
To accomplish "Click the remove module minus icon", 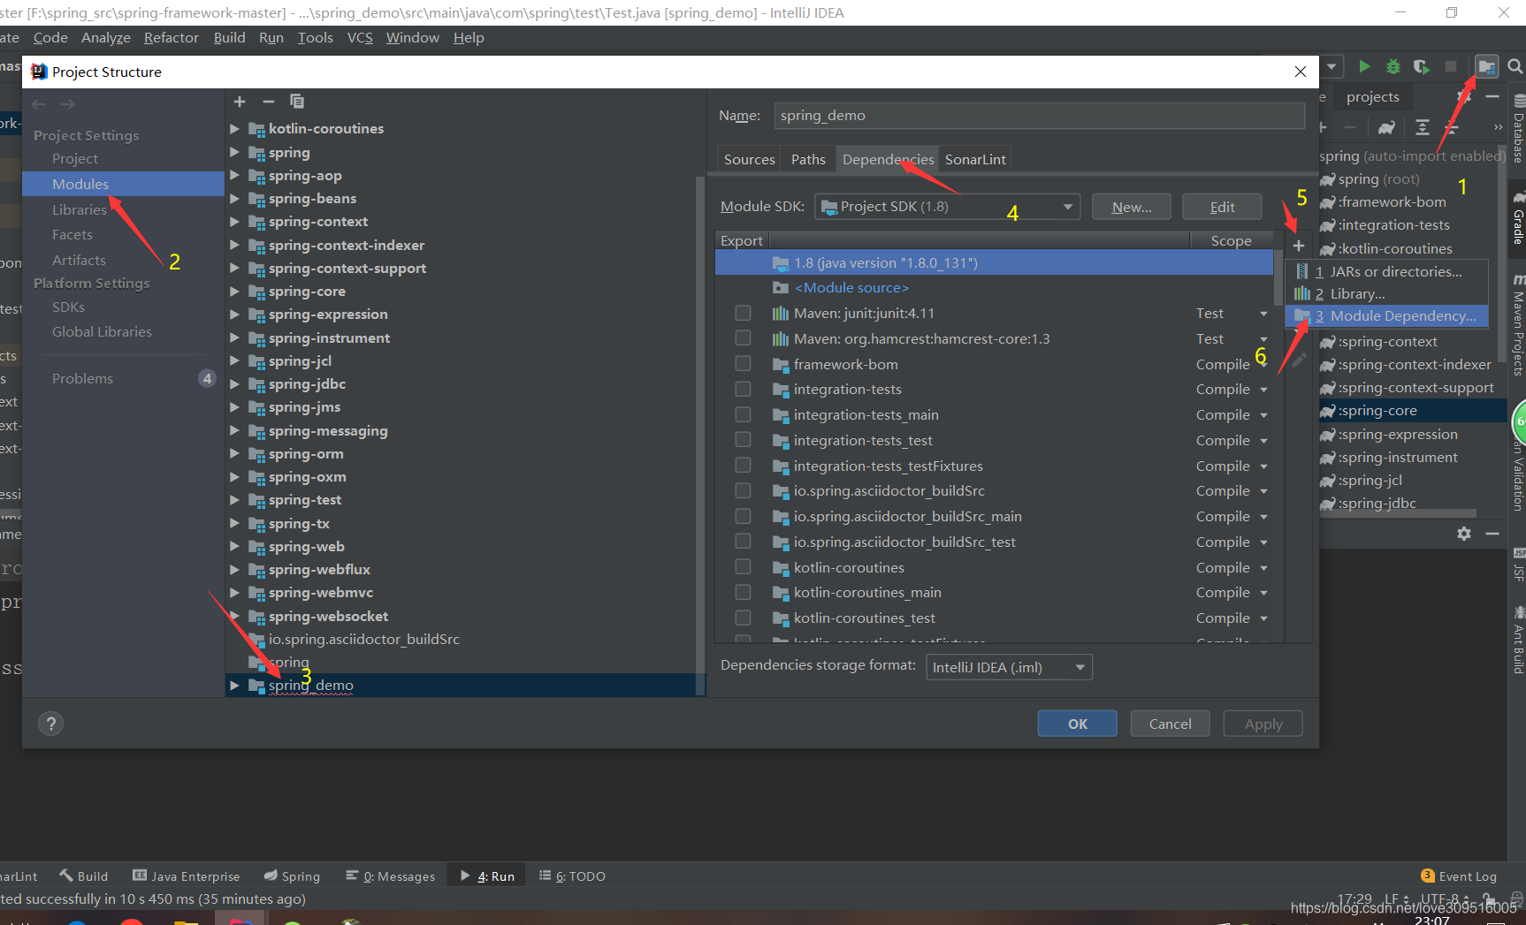I will coord(269,102).
